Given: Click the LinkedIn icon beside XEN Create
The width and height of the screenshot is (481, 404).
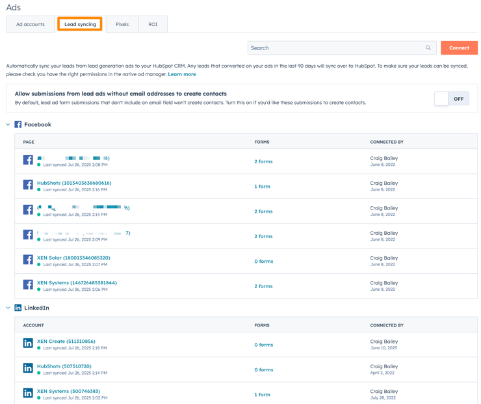Looking at the screenshot, I should [x=28, y=343].
